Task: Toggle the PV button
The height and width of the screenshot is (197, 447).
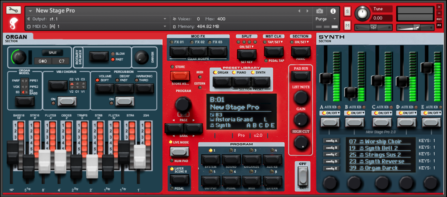Action: click(x=439, y=25)
